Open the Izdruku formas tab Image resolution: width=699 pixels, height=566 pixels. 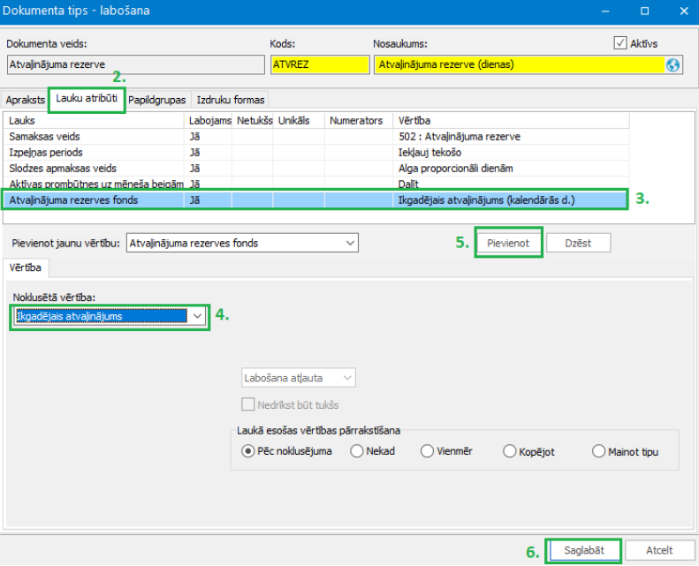click(231, 100)
